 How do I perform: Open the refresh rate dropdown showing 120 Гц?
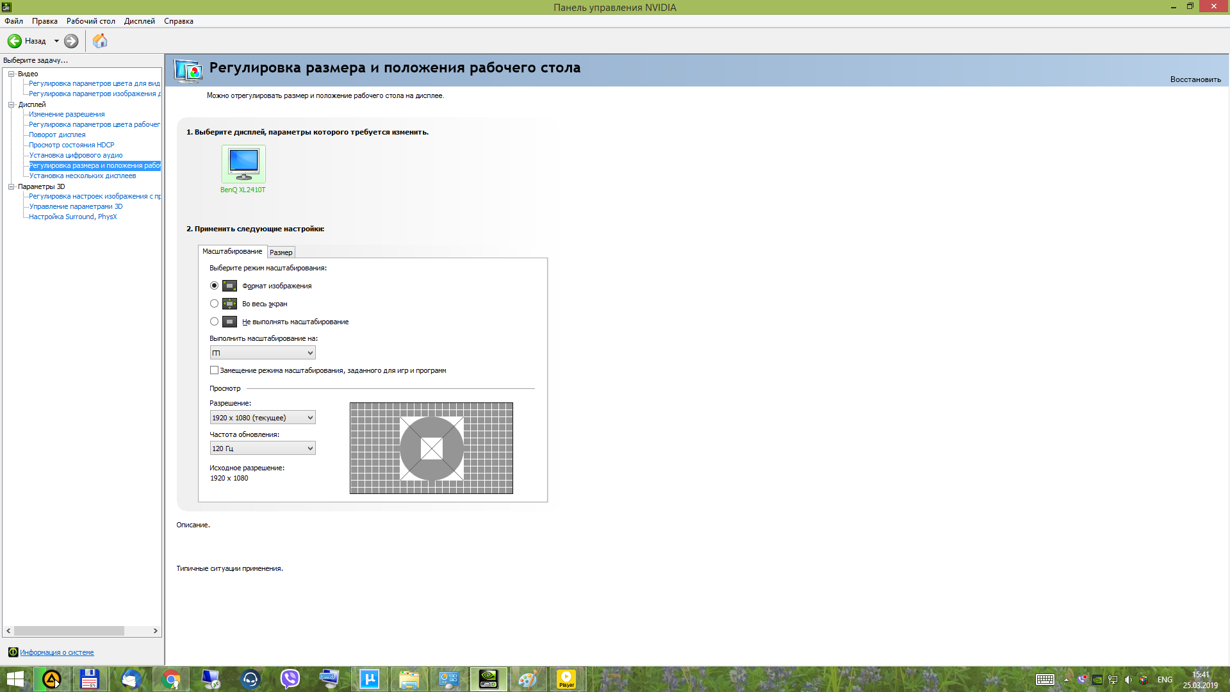(x=263, y=449)
